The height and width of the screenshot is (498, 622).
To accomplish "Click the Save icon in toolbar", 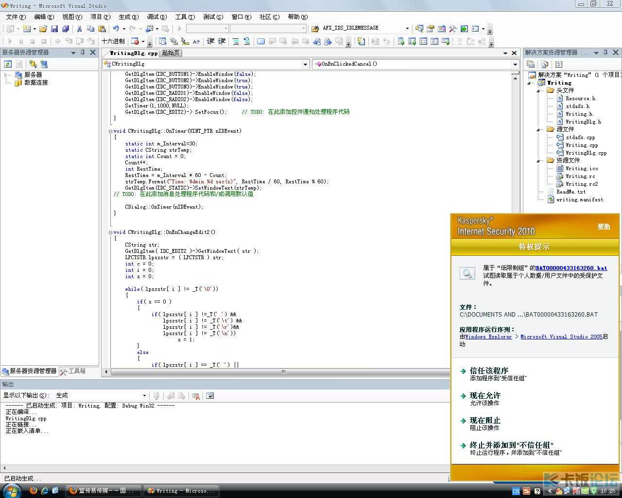I will [x=54, y=29].
